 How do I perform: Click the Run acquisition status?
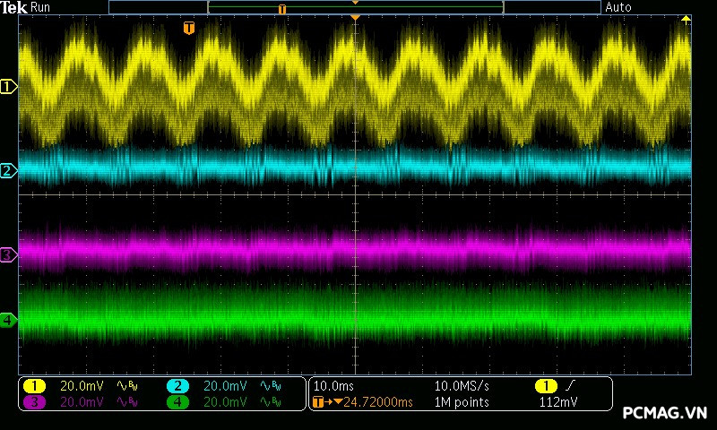[40, 7]
